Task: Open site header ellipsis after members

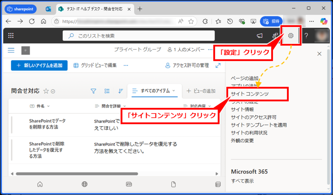Action: pyautogui.click(x=210, y=50)
